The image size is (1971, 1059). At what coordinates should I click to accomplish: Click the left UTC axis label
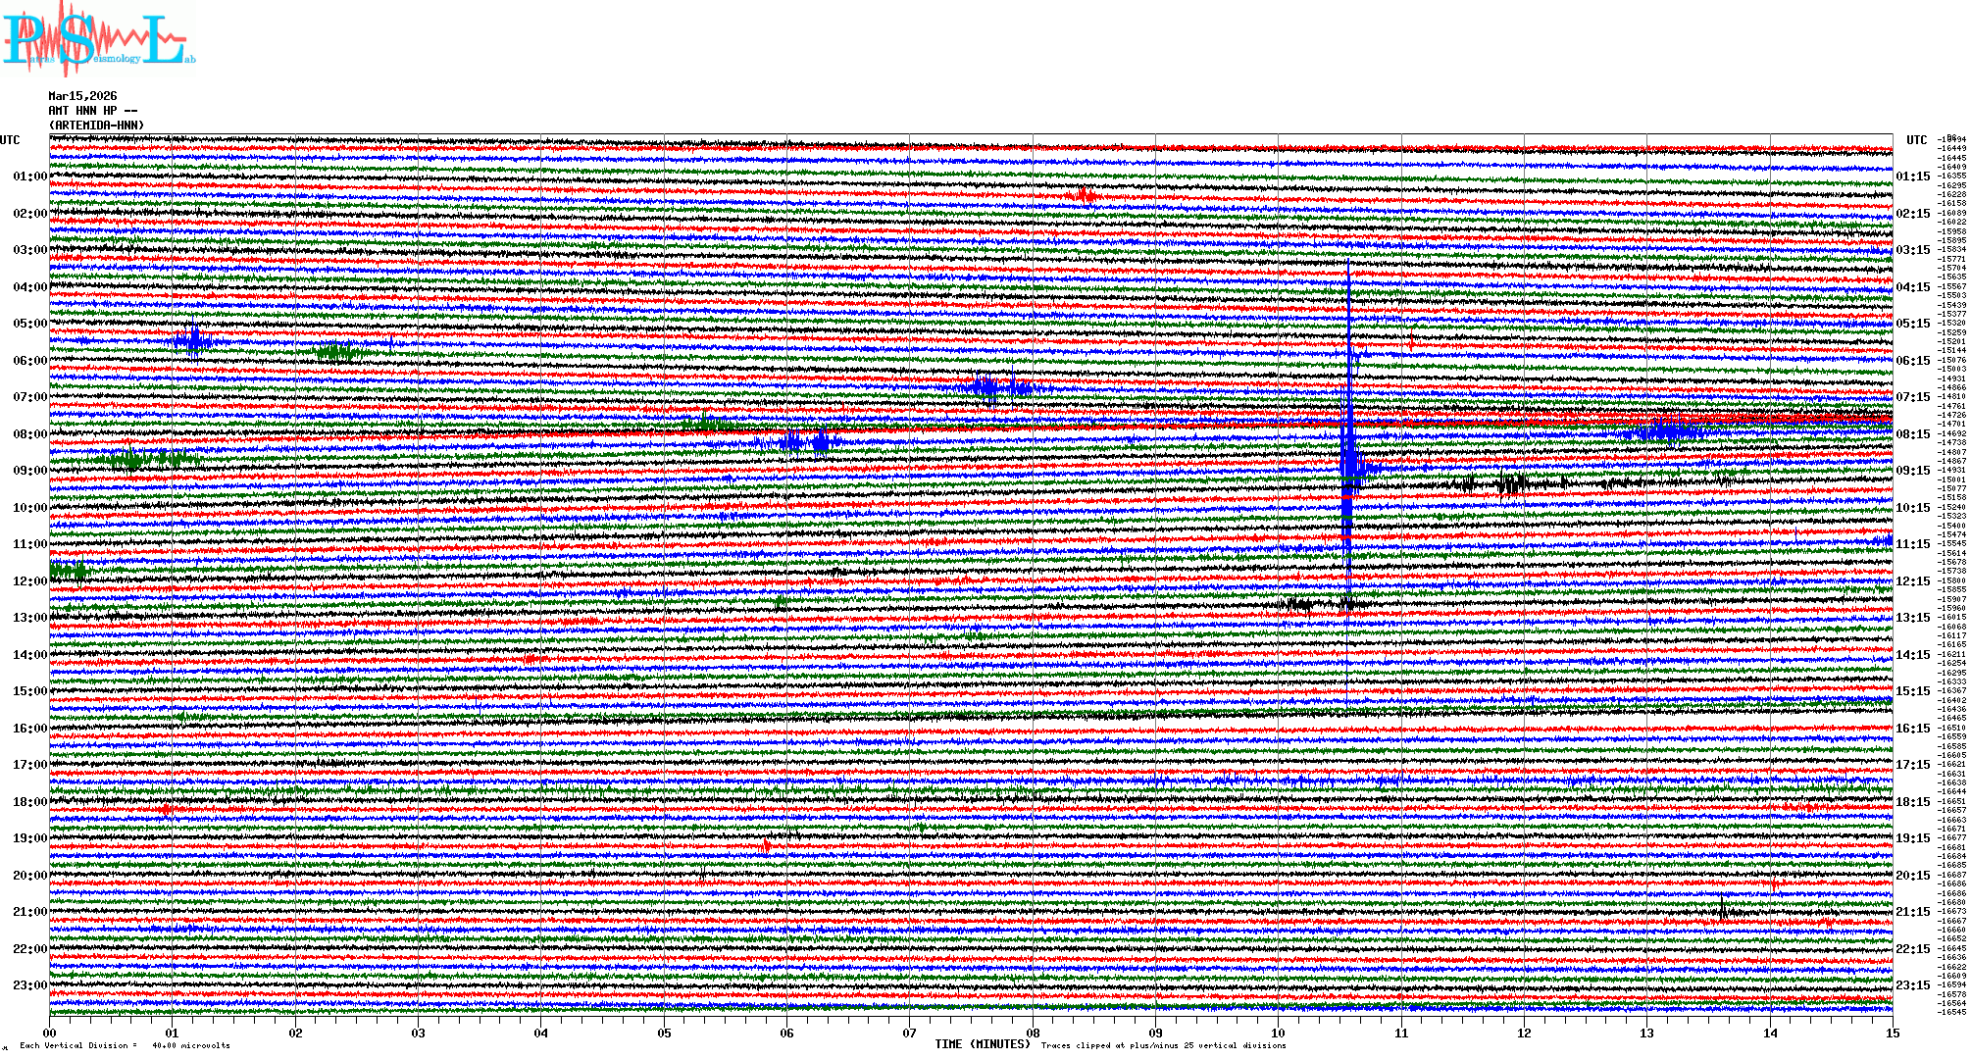pyautogui.click(x=10, y=140)
